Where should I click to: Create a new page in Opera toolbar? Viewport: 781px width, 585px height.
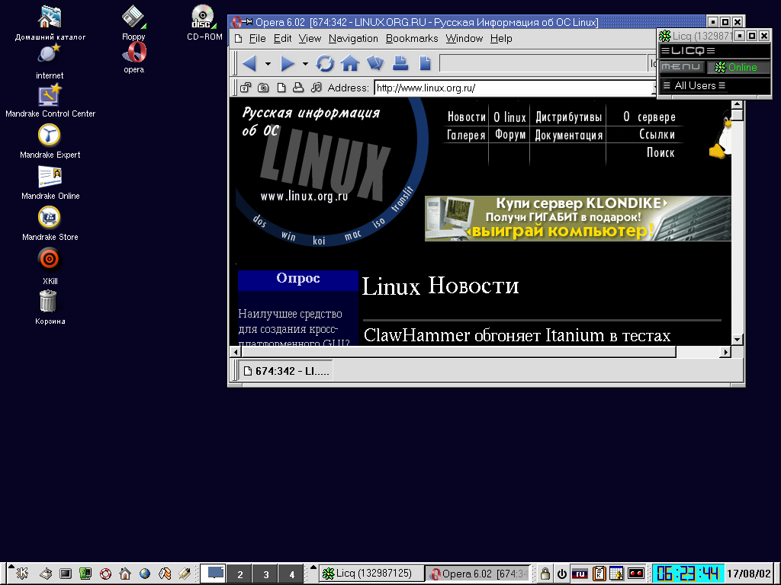[425, 63]
